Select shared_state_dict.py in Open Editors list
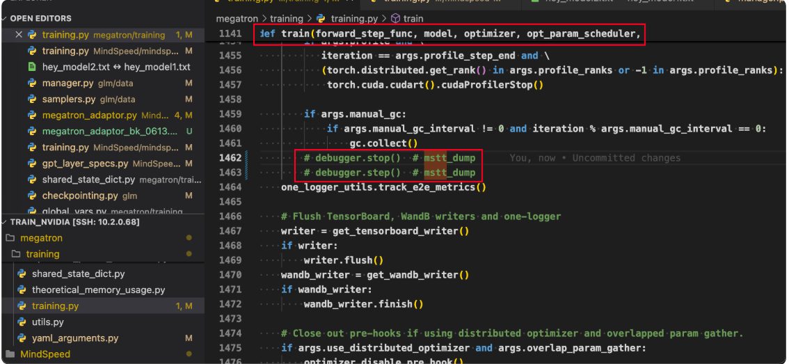 [88, 180]
